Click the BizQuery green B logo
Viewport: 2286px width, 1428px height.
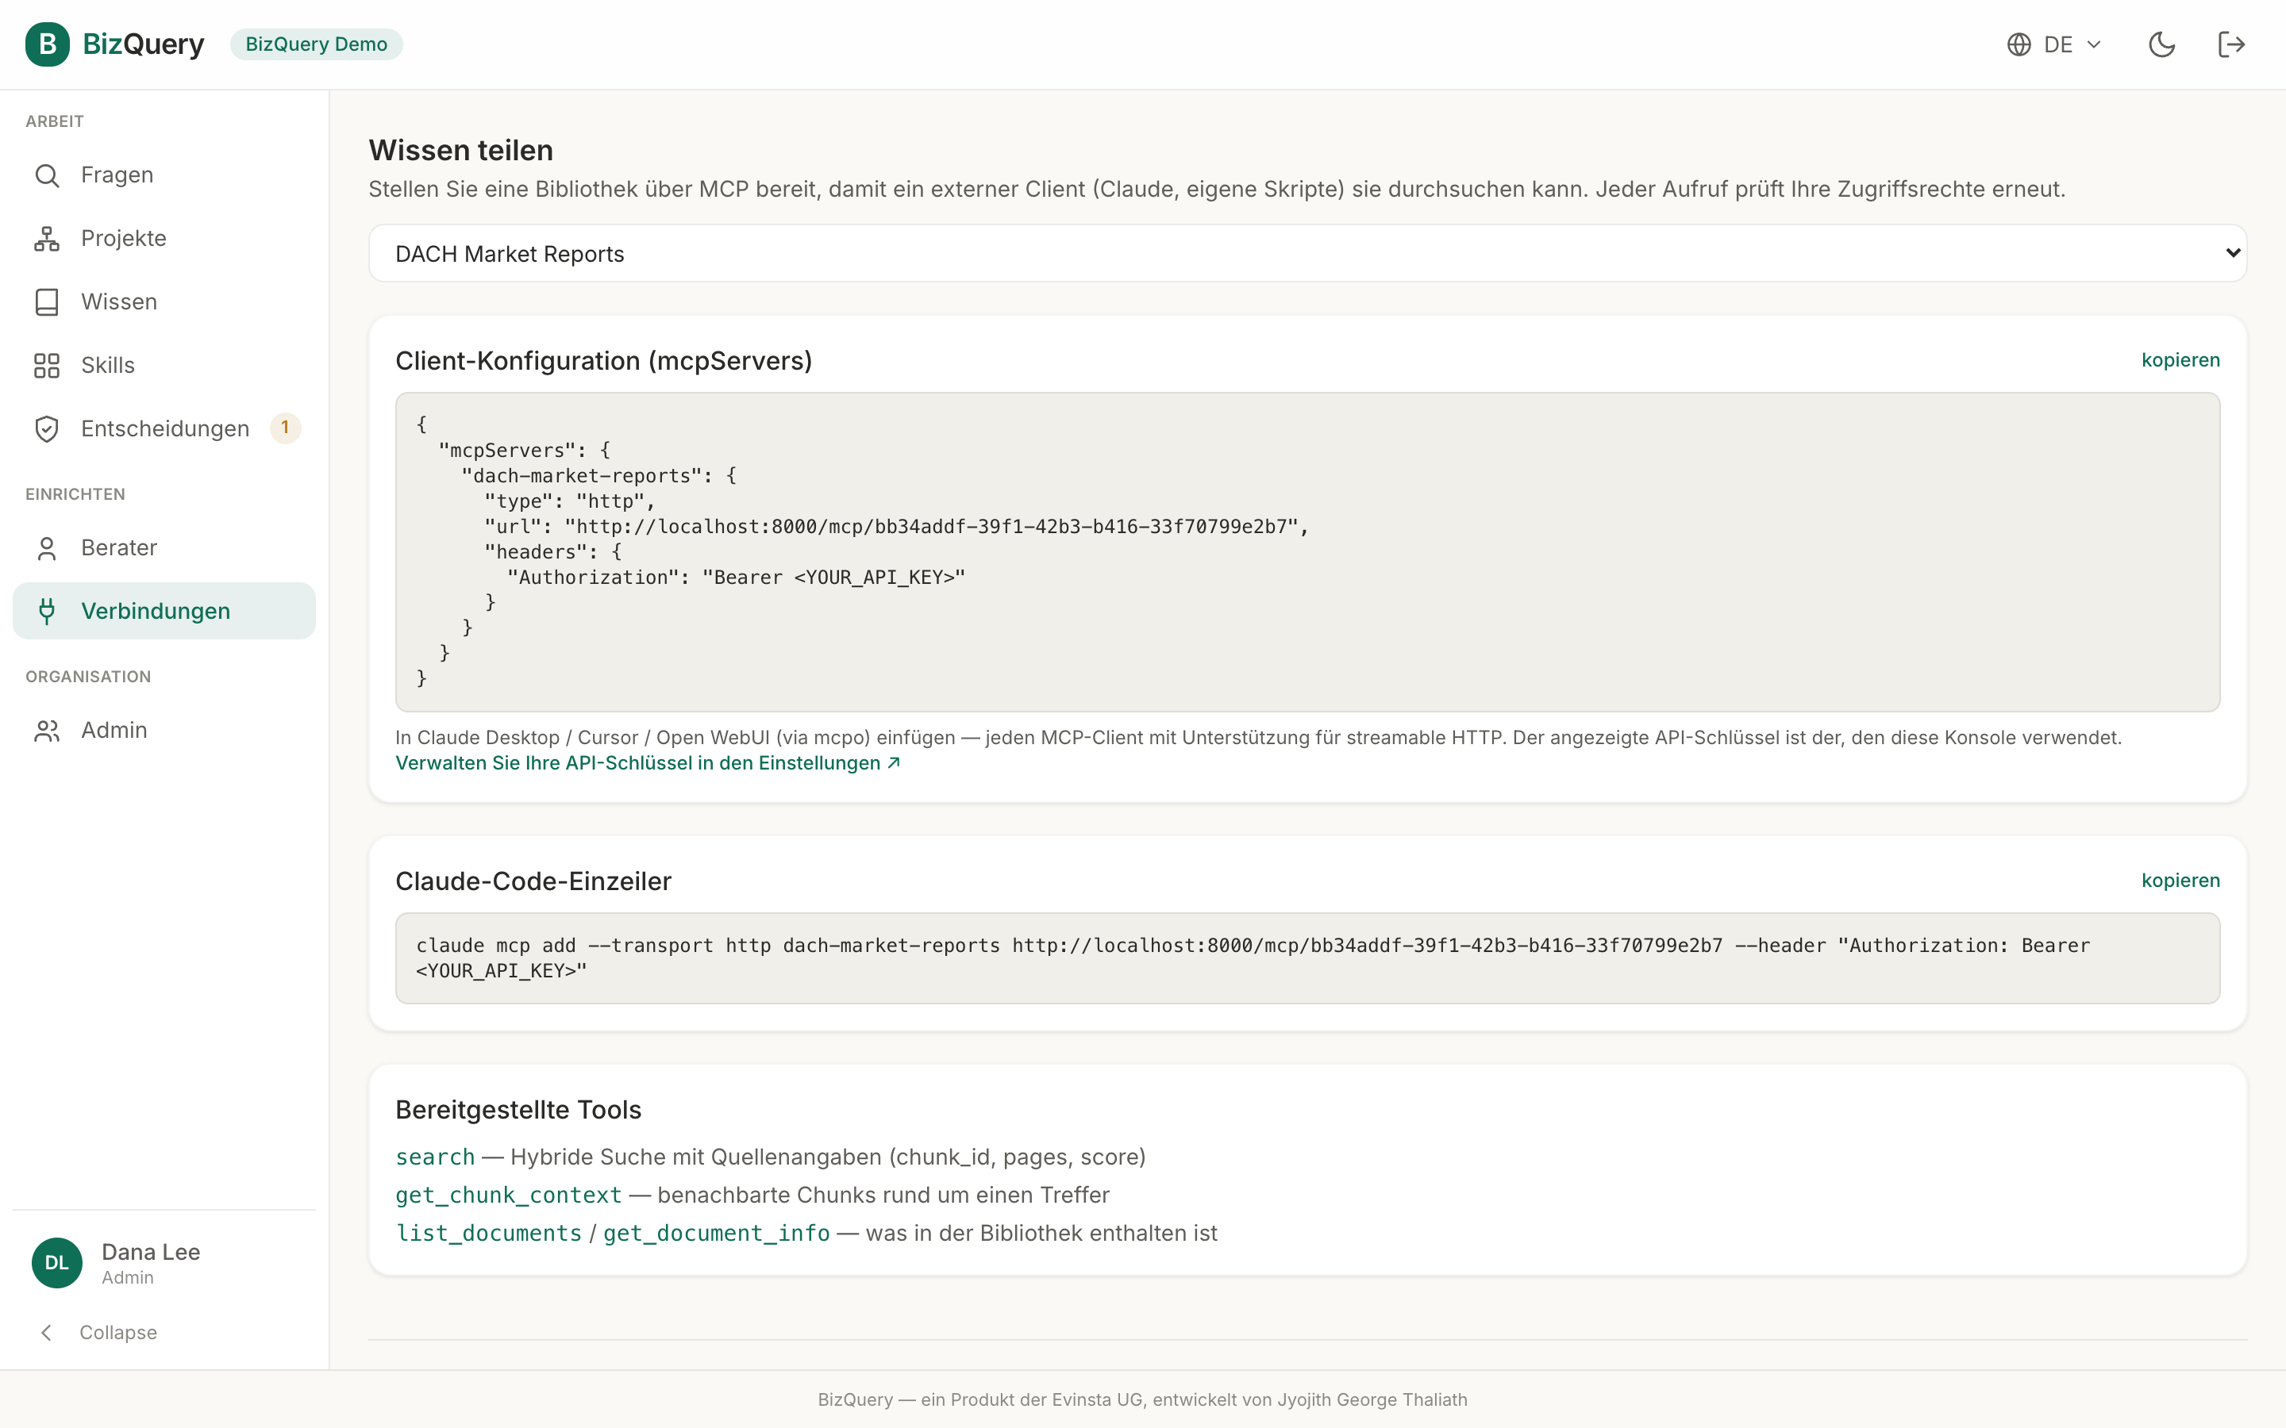[x=48, y=44]
